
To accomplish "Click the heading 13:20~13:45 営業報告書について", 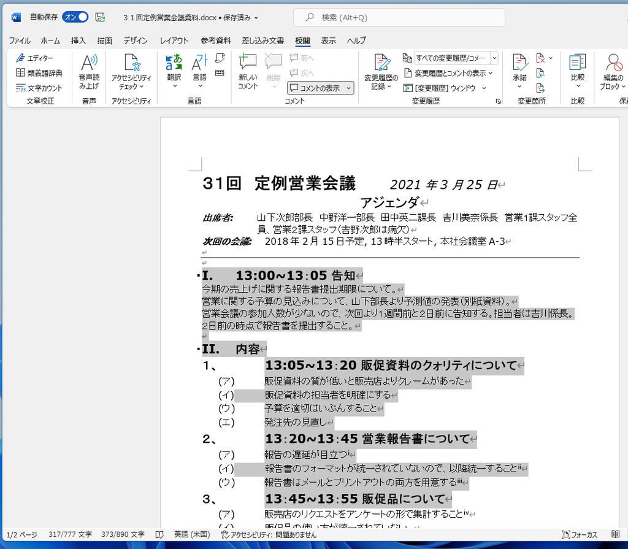I will (367, 439).
